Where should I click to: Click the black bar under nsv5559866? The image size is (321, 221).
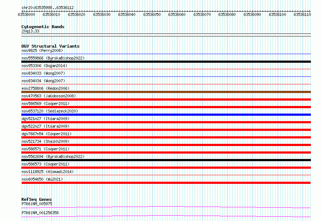coord(166,62)
